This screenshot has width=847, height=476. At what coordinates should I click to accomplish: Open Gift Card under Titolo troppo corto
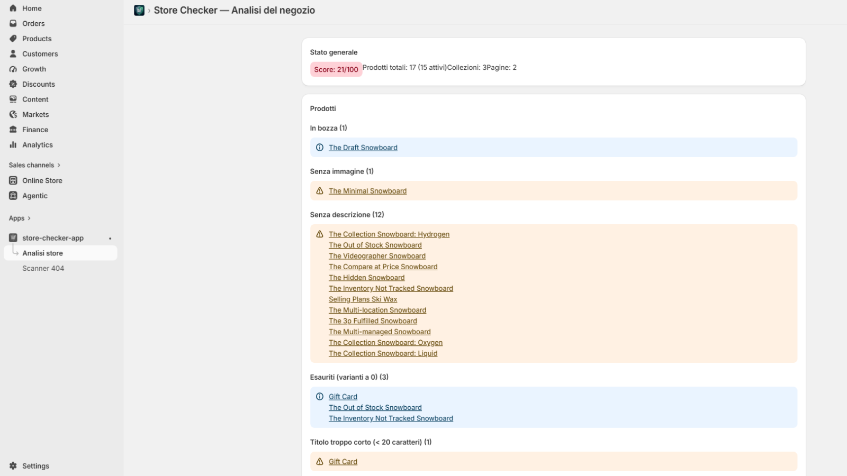click(343, 462)
